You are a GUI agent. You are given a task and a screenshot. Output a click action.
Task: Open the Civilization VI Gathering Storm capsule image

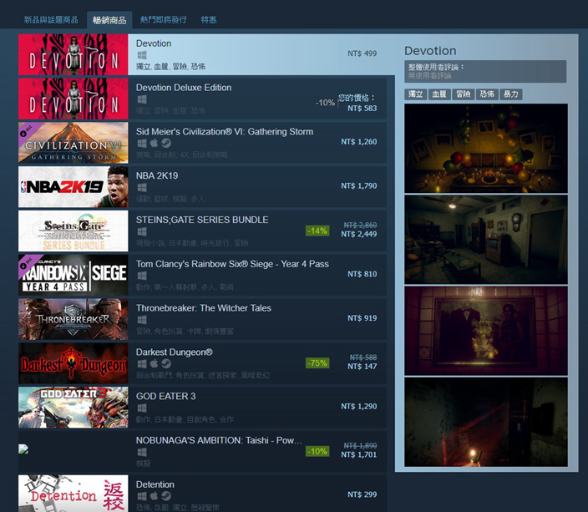click(73, 143)
